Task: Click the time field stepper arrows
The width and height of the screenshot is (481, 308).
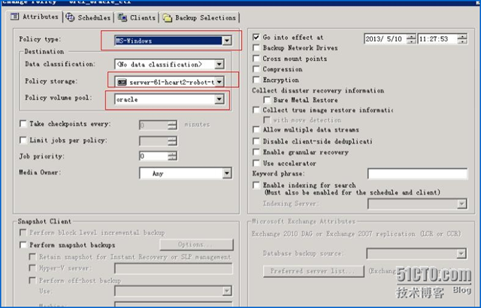Action: [x=462, y=39]
